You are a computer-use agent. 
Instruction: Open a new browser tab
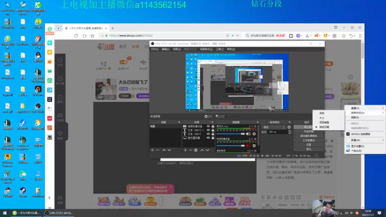coord(113,28)
